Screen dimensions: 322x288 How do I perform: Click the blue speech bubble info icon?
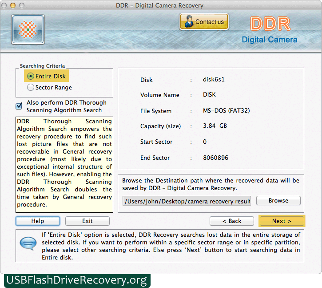coord(28,243)
